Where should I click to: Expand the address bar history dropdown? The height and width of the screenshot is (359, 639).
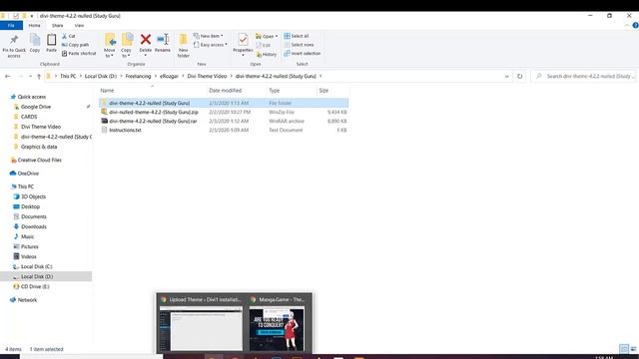[x=506, y=76]
